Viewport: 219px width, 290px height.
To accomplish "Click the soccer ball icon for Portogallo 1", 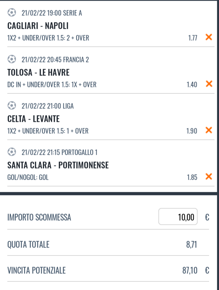I will pyautogui.click(x=11, y=152).
